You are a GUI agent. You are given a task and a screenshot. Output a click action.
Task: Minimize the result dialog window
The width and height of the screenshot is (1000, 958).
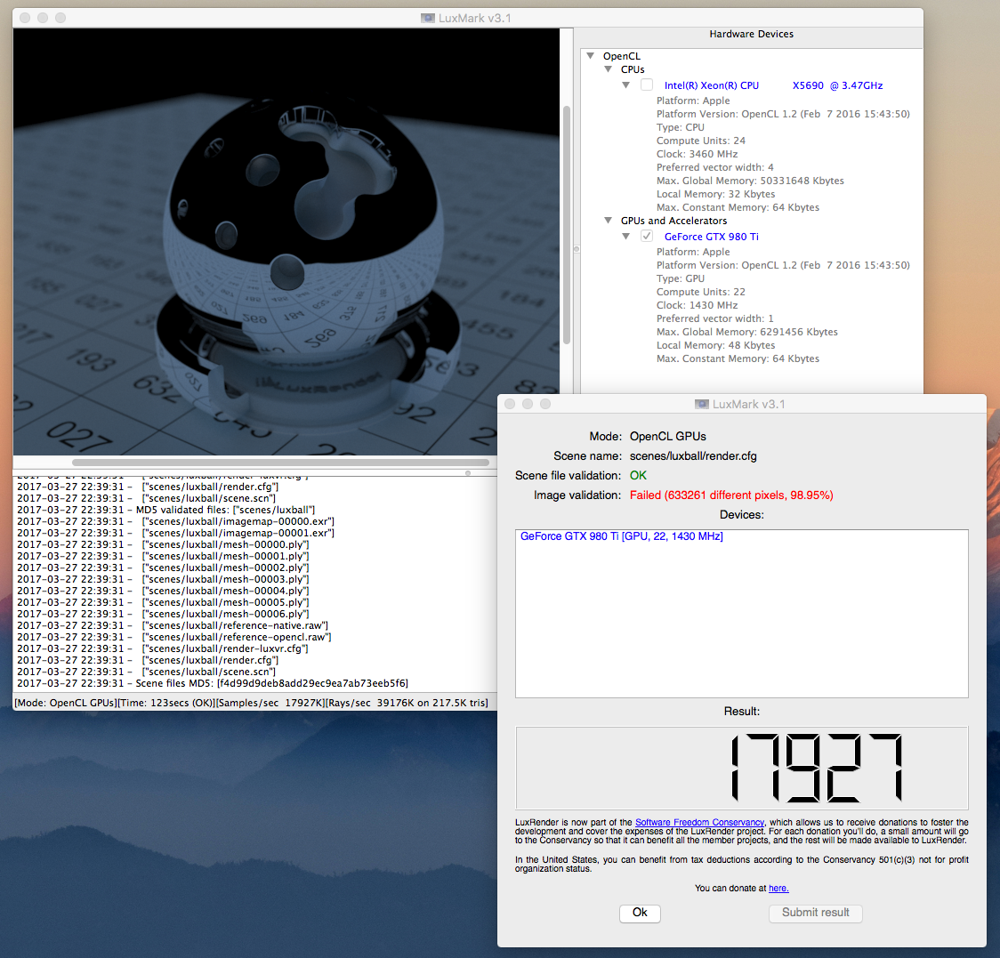(x=528, y=404)
